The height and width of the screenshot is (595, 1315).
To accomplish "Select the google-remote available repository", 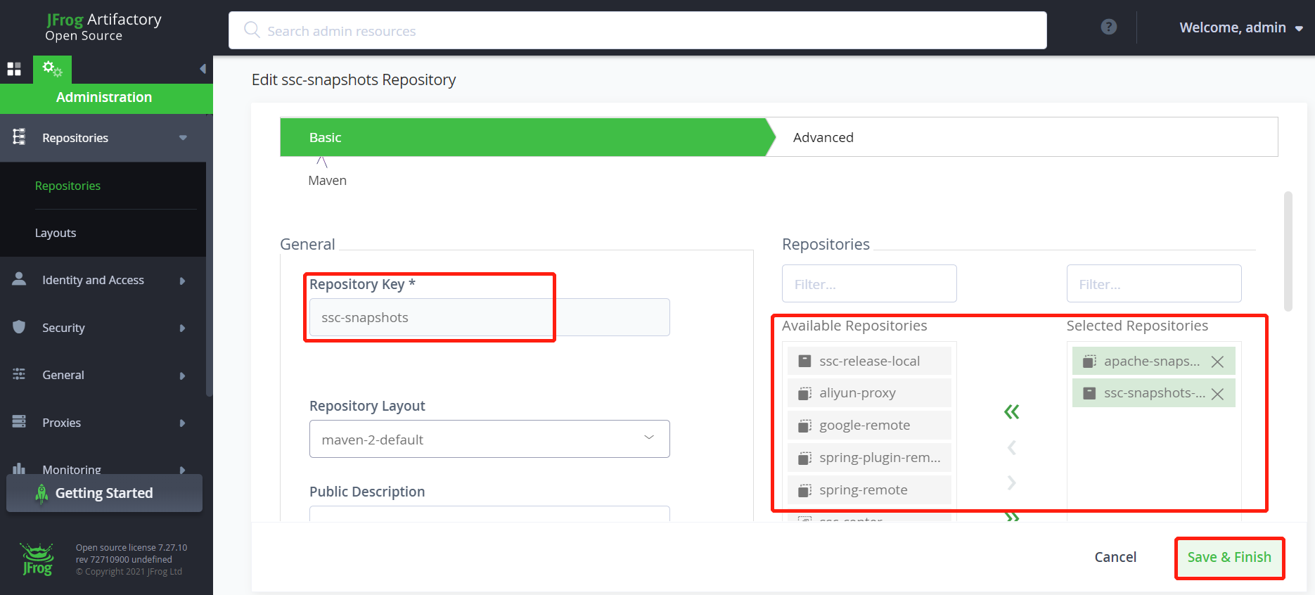I will 869,426.
